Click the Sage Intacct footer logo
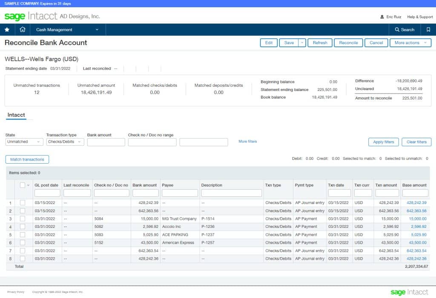436x298 pixels. (410, 292)
